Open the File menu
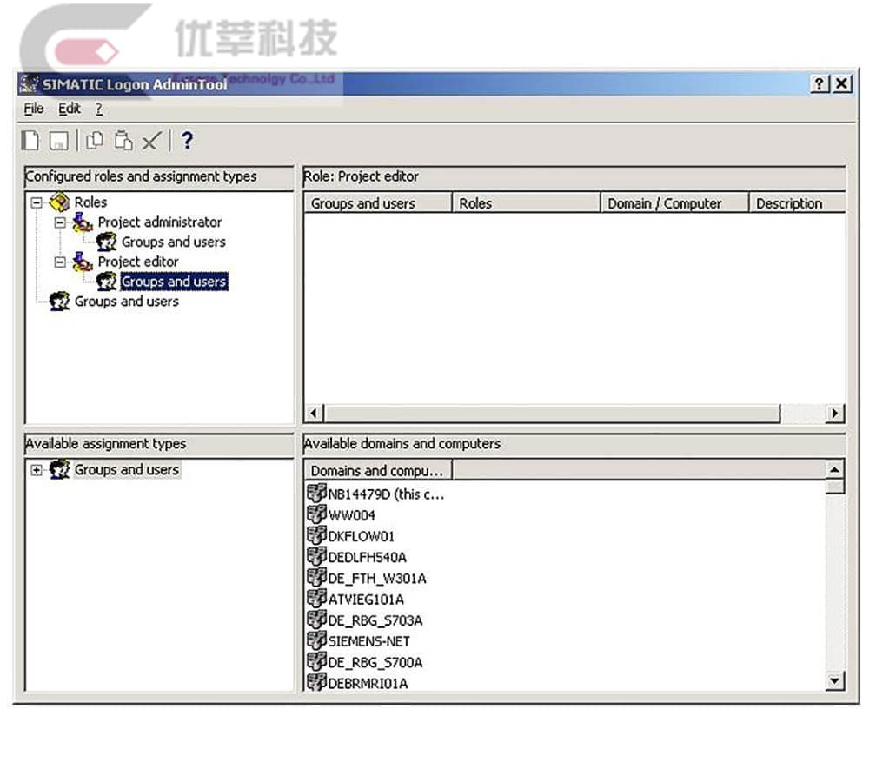This screenshot has width=876, height=782. (33, 109)
